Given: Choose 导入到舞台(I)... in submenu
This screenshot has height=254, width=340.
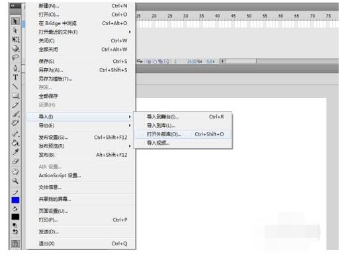Looking at the screenshot, I should [183, 117].
